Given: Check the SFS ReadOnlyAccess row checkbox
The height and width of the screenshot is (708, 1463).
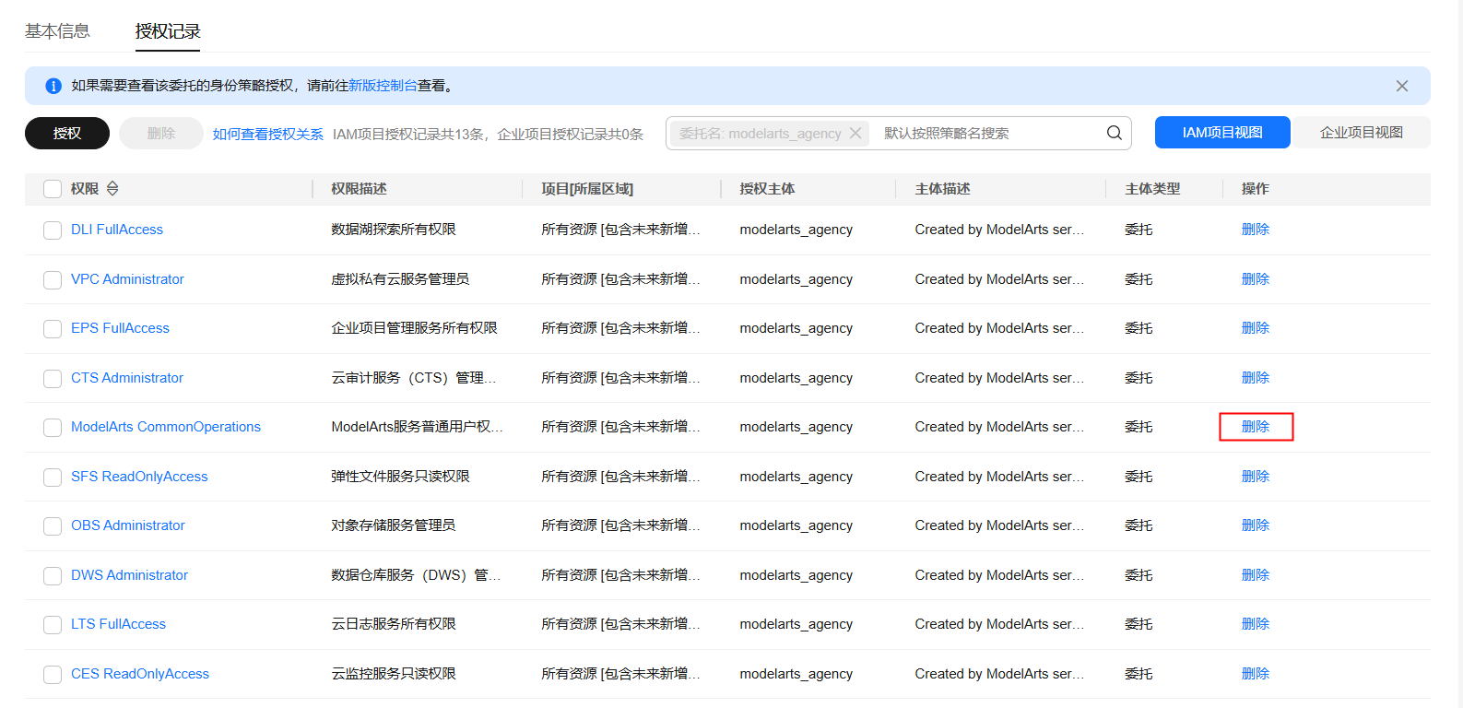Looking at the screenshot, I should click(53, 477).
